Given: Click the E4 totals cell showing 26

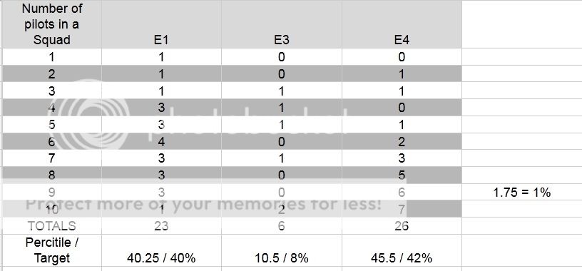Looking at the screenshot, I should 402,225.
